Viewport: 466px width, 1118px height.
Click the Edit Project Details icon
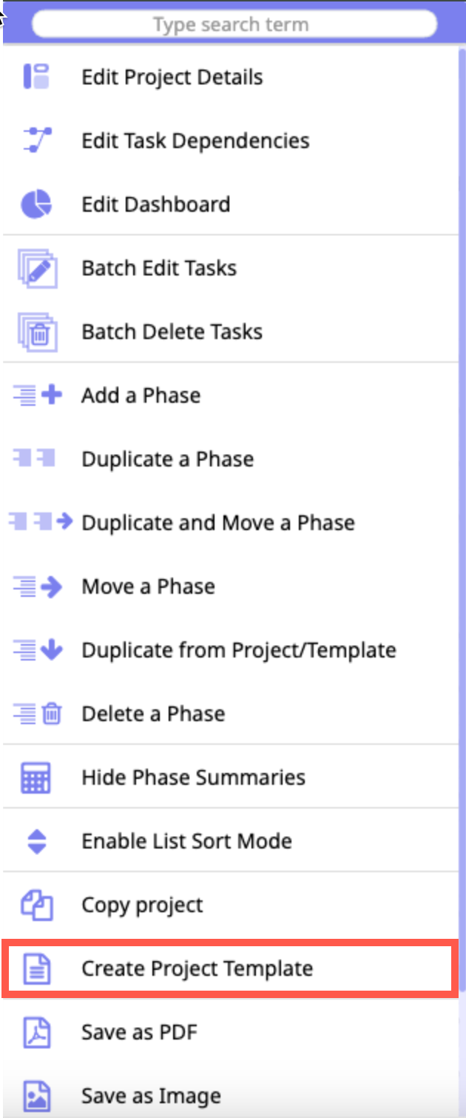[36, 77]
